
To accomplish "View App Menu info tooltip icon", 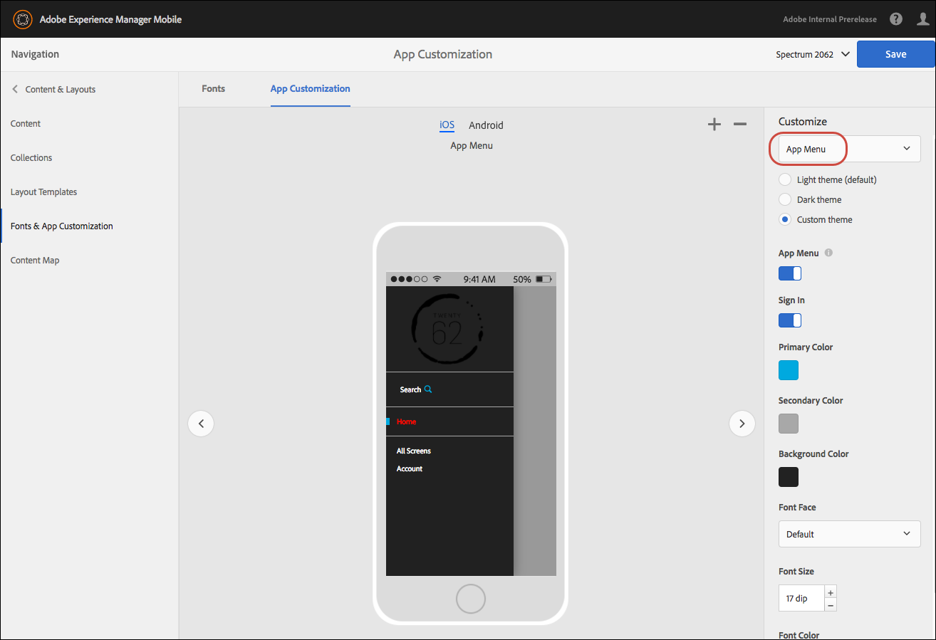I will pyautogui.click(x=828, y=252).
